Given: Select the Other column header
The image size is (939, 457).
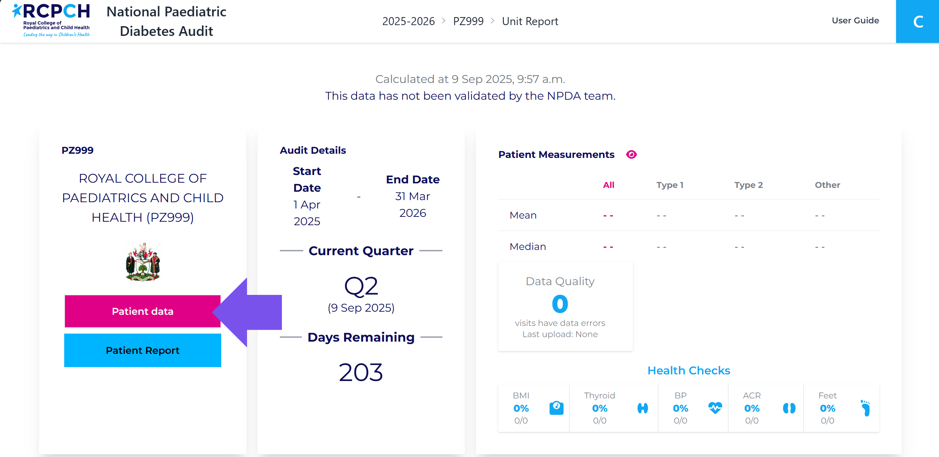Looking at the screenshot, I should pyautogui.click(x=827, y=185).
